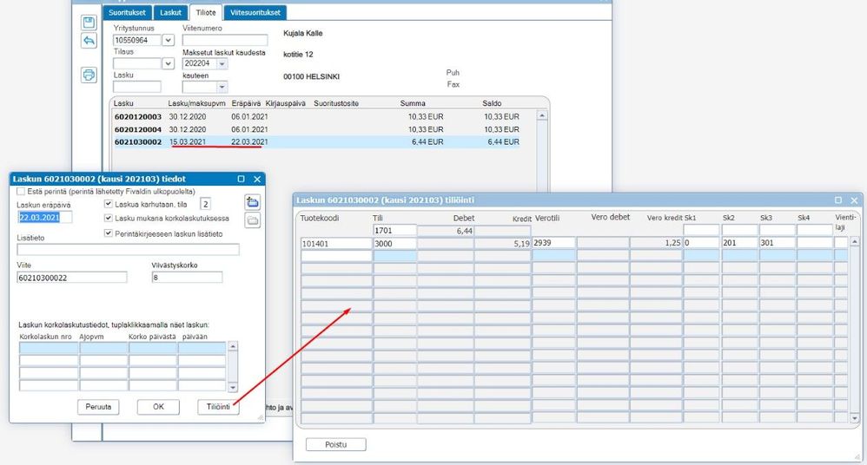Open the Tilaus dropdown
The height and width of the screenshot is (465, 867).
(168, 63)
